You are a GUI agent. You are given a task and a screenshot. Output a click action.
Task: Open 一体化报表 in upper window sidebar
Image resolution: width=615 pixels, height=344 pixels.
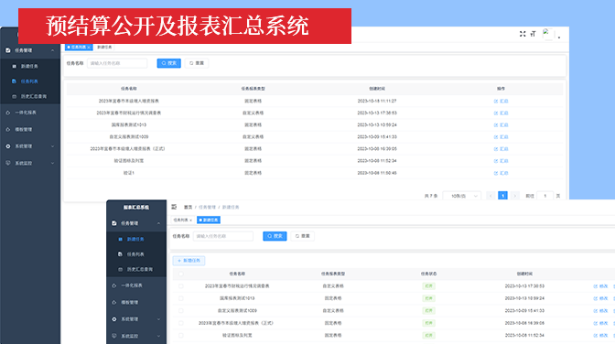pyautogui.click(x=30, y=113)
